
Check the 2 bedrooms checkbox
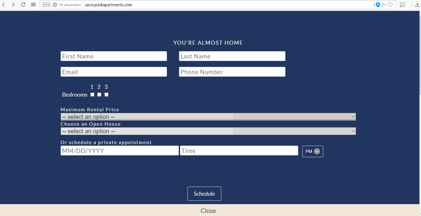[99, 94]
